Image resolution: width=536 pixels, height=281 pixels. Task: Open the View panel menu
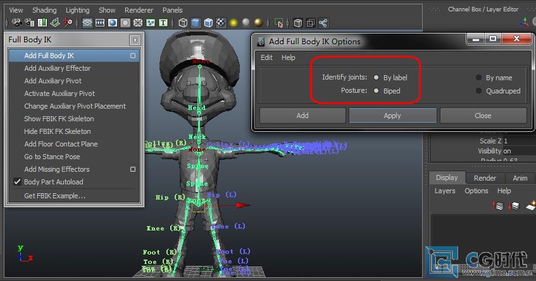pyautogui.click(x=16, y=10)
